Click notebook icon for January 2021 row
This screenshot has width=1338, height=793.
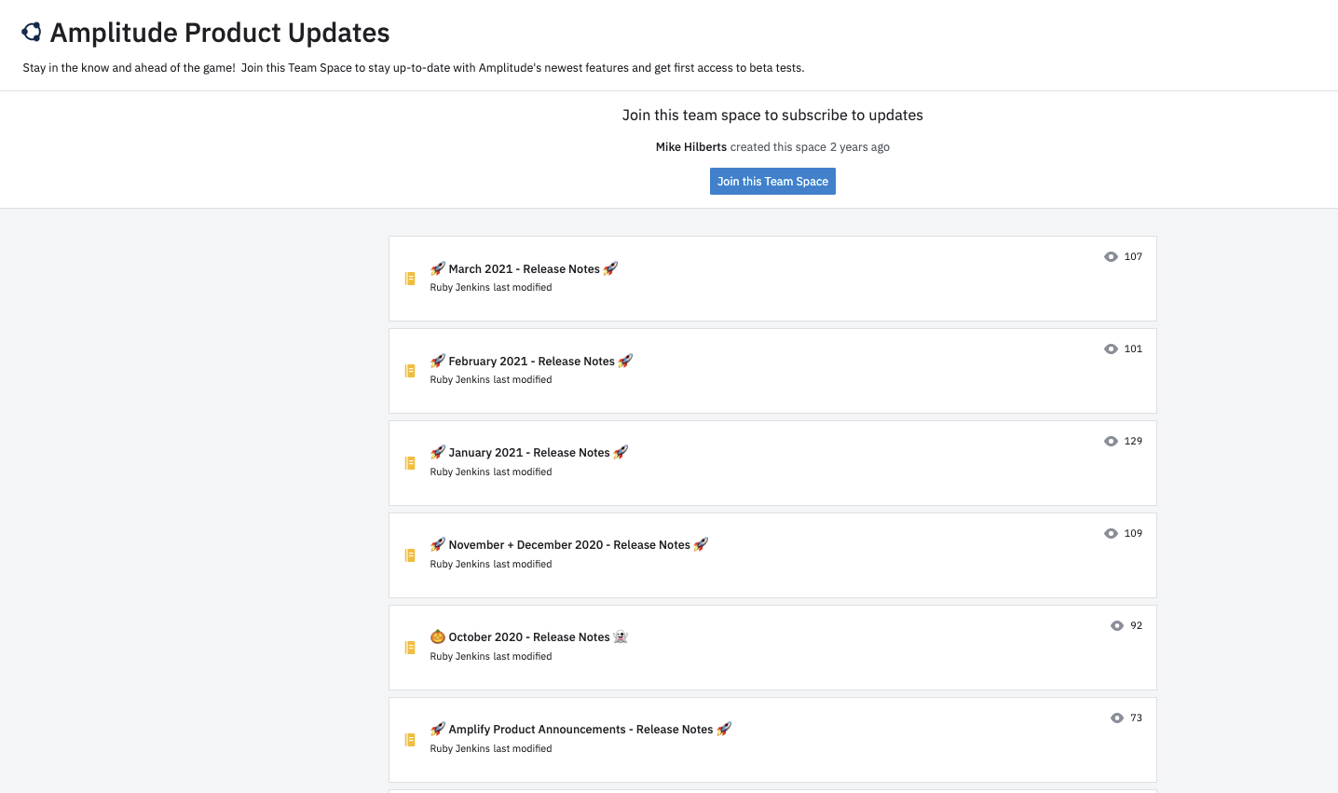click(410, 463)
